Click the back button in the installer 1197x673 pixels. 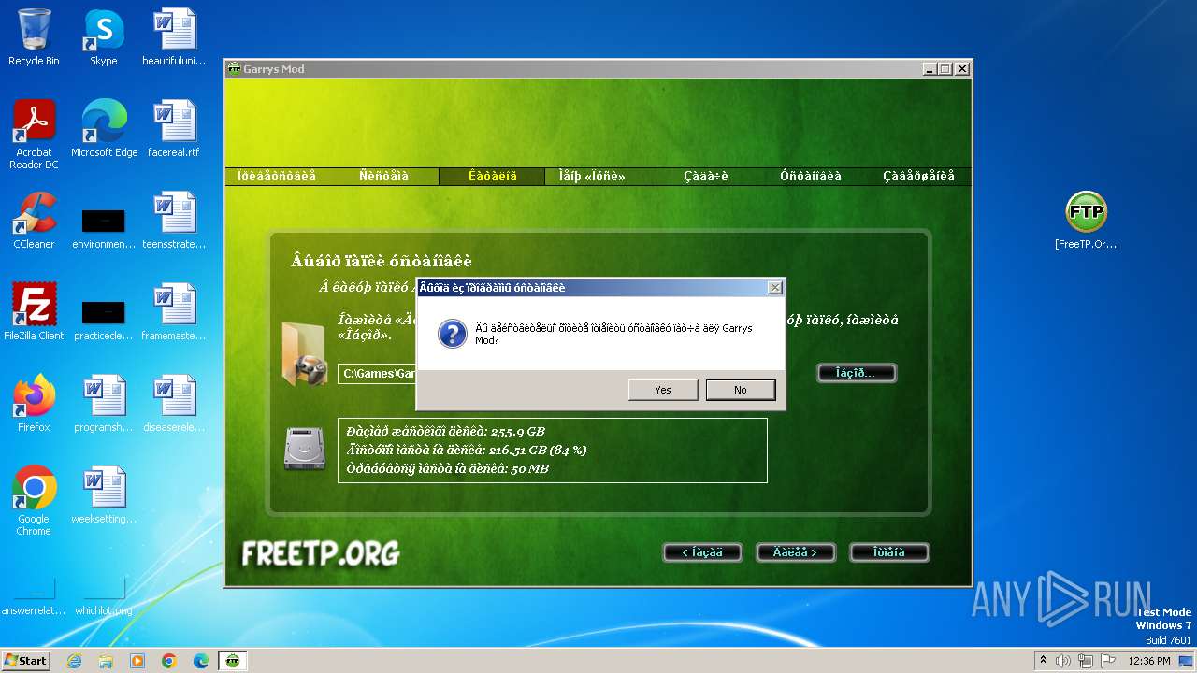[702, 552]
